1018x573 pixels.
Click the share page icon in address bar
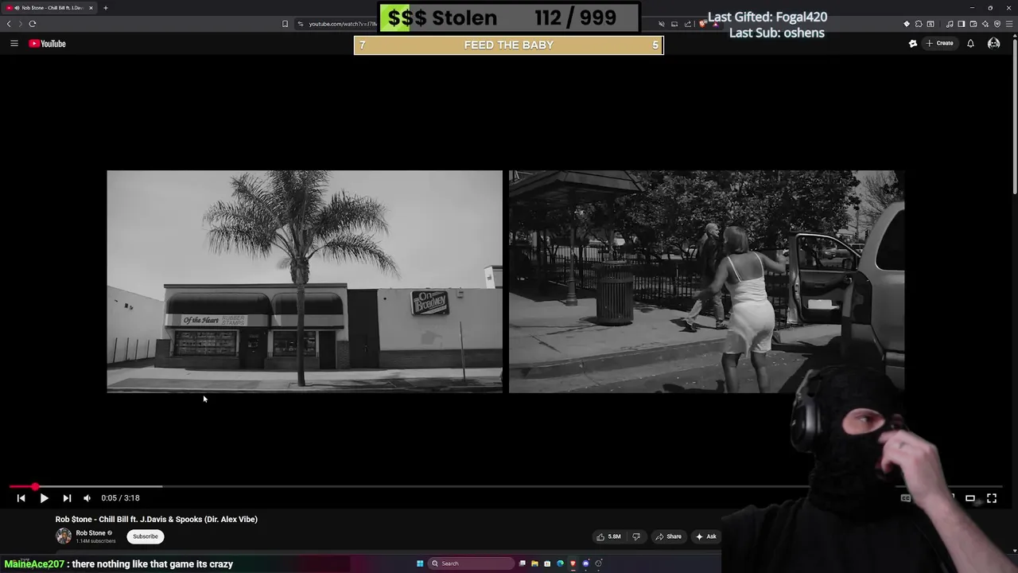click(688, 24)
